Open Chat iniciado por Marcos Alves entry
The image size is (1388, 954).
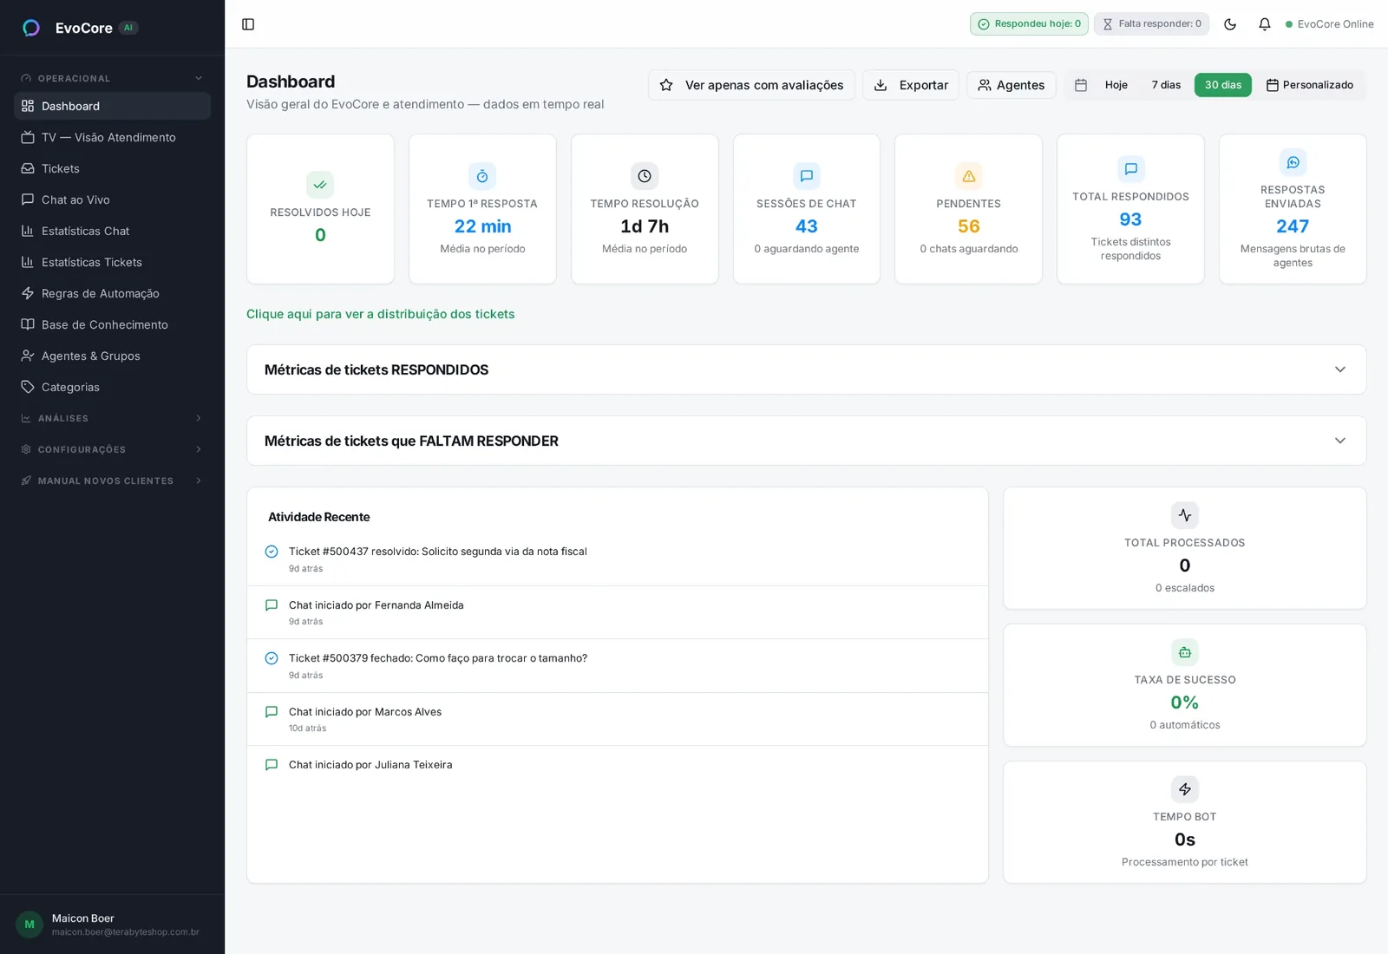pyautogui.click(x=618, y=719)
